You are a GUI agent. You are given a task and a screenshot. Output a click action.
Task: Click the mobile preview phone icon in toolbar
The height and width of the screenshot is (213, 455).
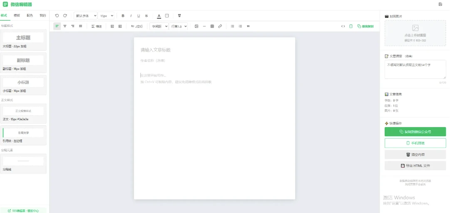pyautogui.click(x=351, y=26)
